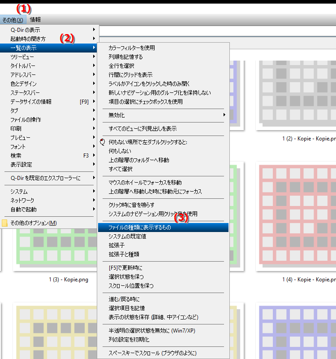The image size is (336, 359).
Task: Open the 情報 menu
Action: (x=35, y=20)
